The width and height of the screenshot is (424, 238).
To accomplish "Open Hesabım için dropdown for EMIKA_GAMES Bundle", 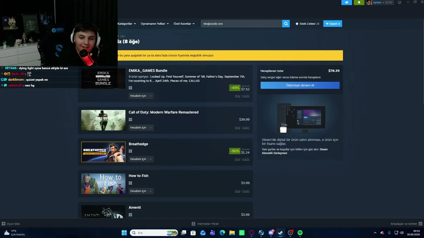I will point(141,96).
